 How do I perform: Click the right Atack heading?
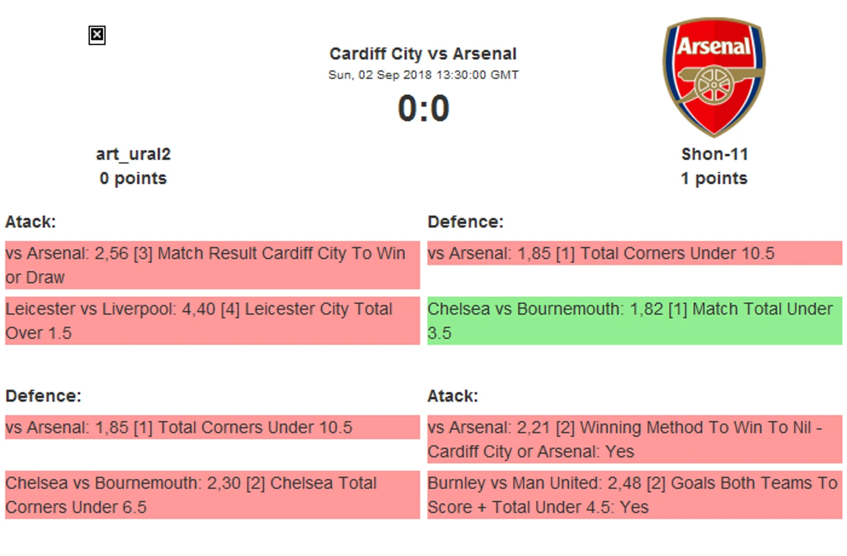(x=453, y=396)
